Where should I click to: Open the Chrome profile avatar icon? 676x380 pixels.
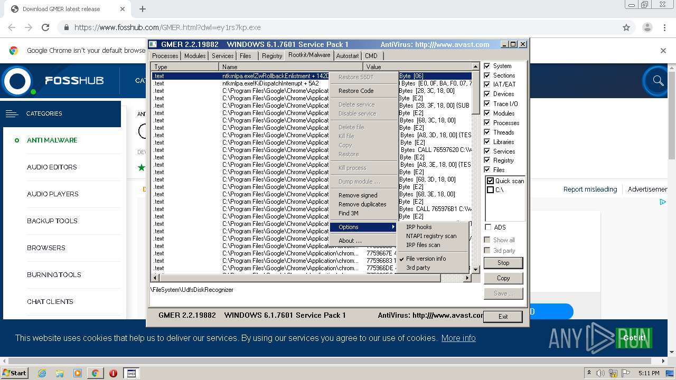pos(647,27)
